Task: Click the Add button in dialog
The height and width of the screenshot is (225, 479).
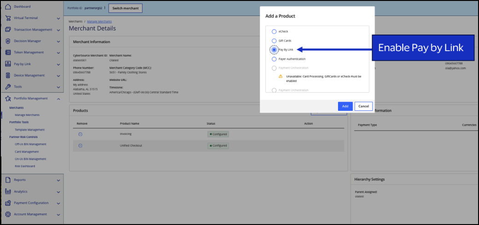Action: point(345,106)
